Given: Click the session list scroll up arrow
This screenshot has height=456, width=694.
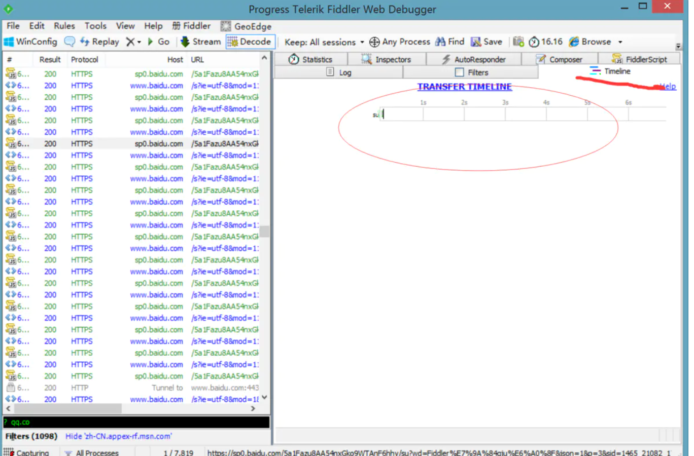Looking at the screenshot, I should 264,58.
